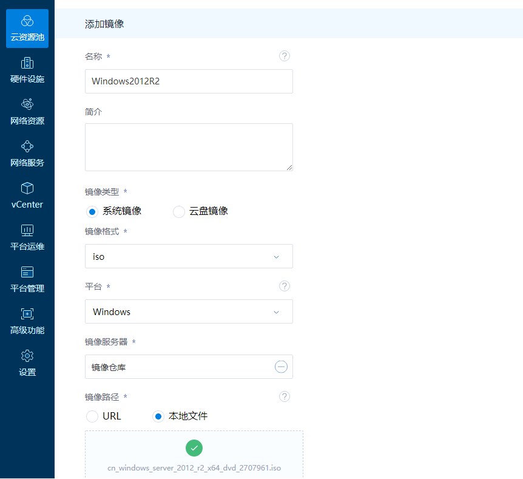The height and width of the screenshot is (479, 523).
Task: Remove 镜像仓库 using the minus icon
Action: click(x=281, y=367)
